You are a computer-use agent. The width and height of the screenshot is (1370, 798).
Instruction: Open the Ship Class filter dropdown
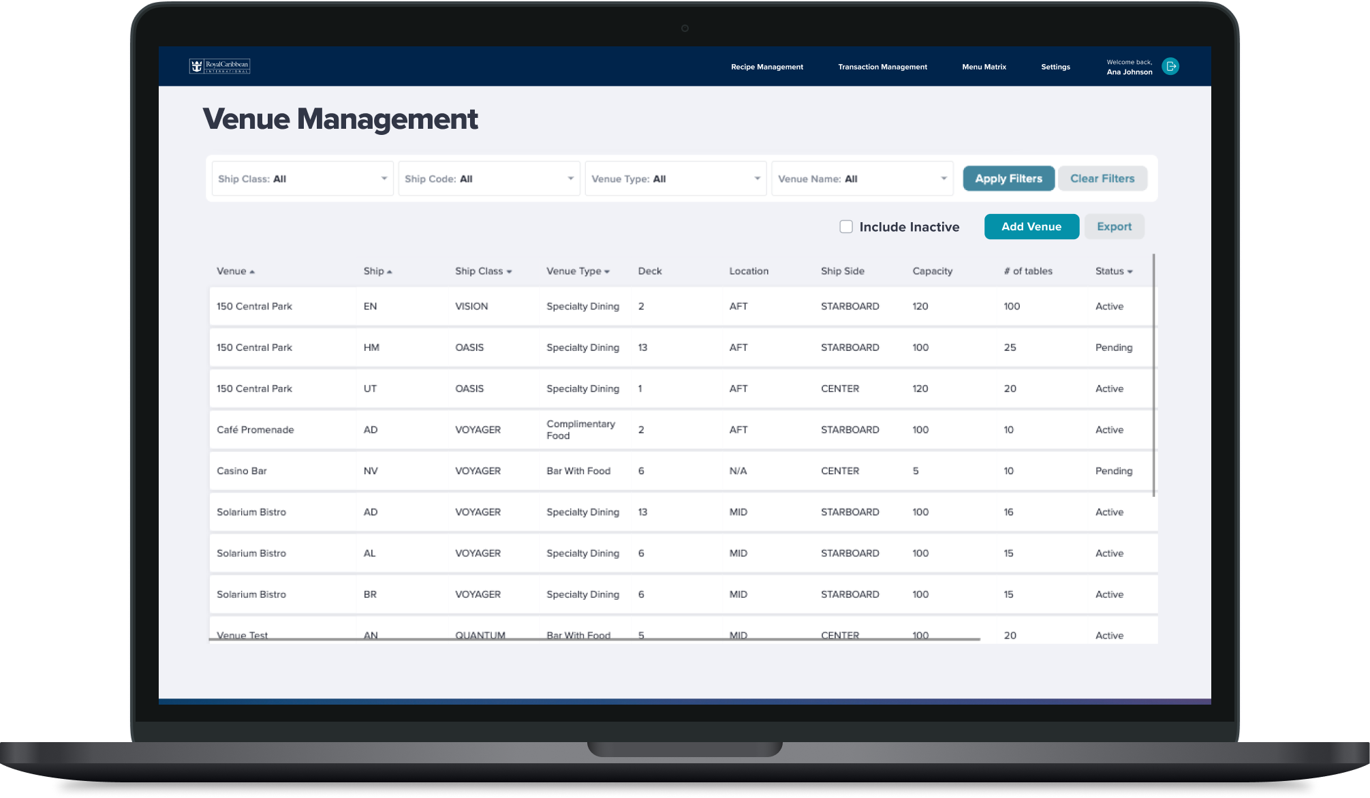(x=302, y=179)
